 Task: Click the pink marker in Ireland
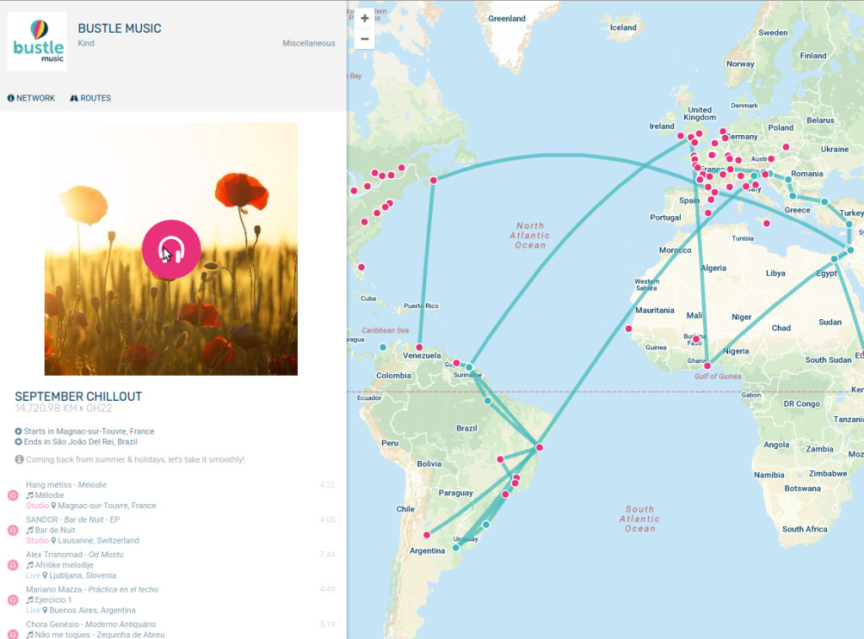[x=681, y=136]
